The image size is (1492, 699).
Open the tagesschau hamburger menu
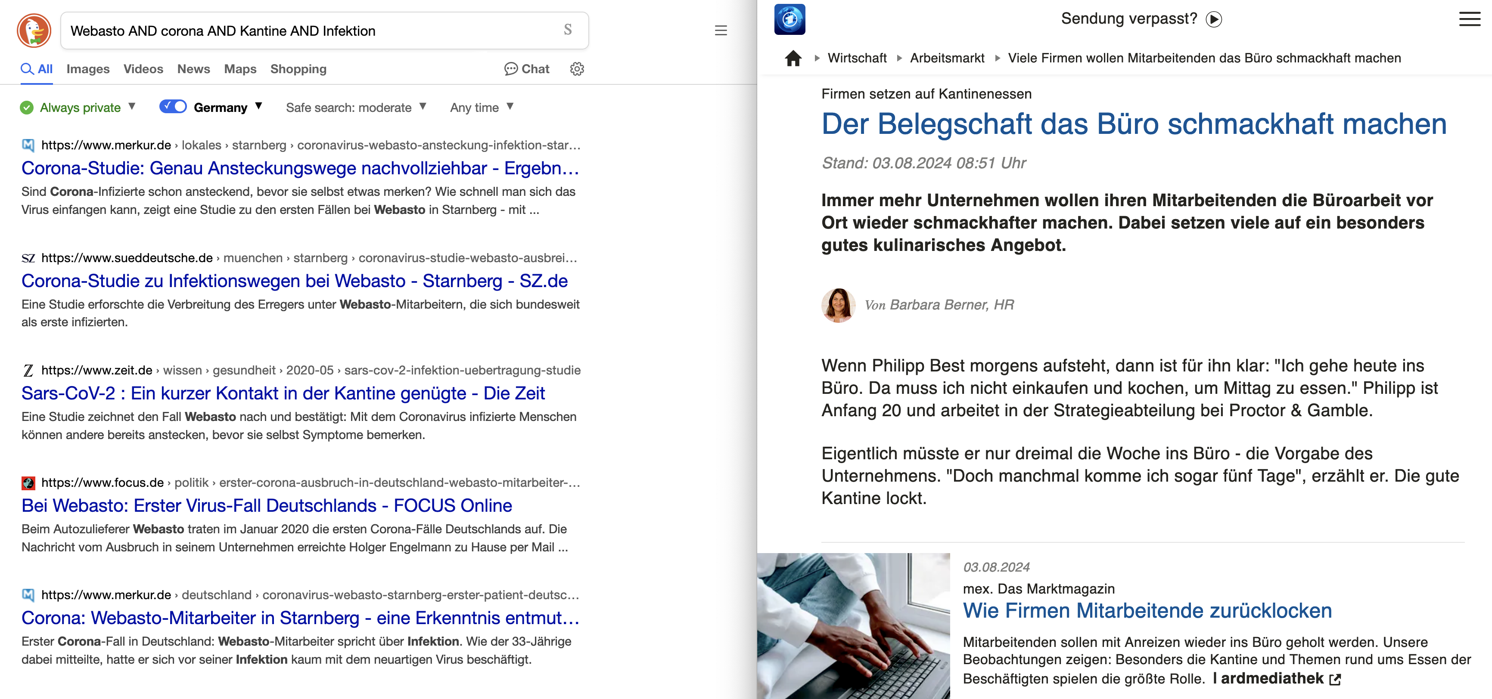point(1470,19)
